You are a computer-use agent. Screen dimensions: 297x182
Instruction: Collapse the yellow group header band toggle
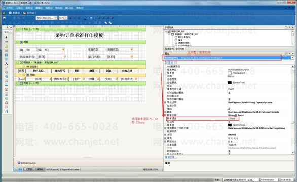click(x=24, y=67)
